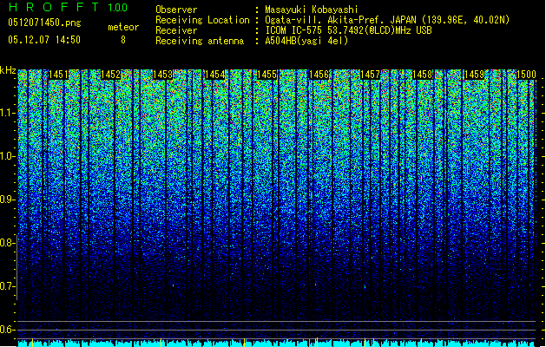Click the meteor label
Image resolution: width=546 pixels, height=347 pixels.
coord(123,27)
